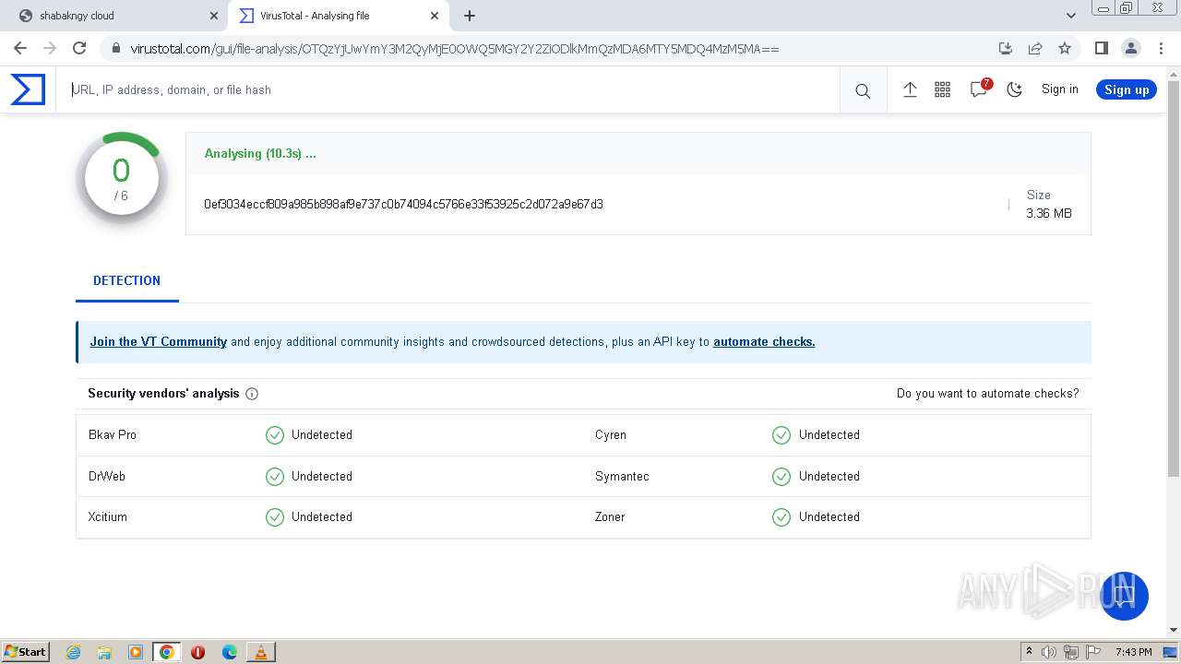1181x664 pixels.
Task: Click the search magnifier icon
Action: (863, 90)
